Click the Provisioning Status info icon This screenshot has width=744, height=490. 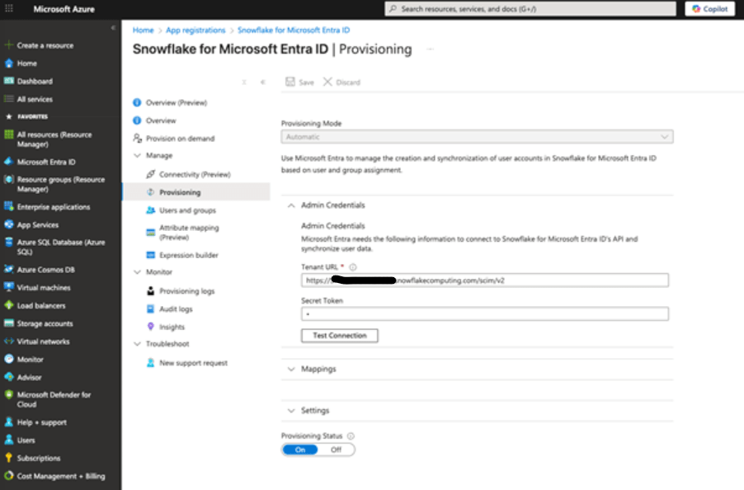tap(351, 436)
